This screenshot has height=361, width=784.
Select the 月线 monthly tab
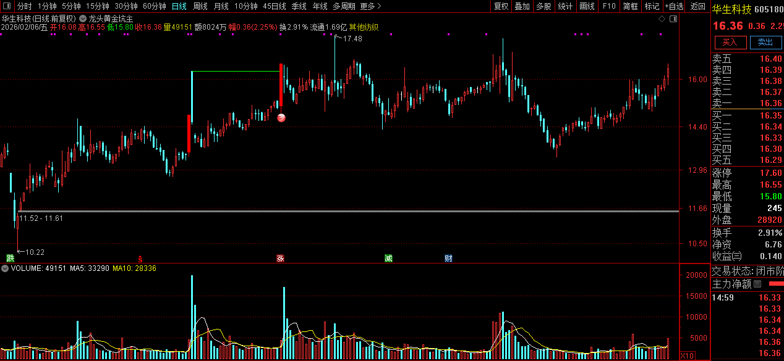[x=221, y=6]
